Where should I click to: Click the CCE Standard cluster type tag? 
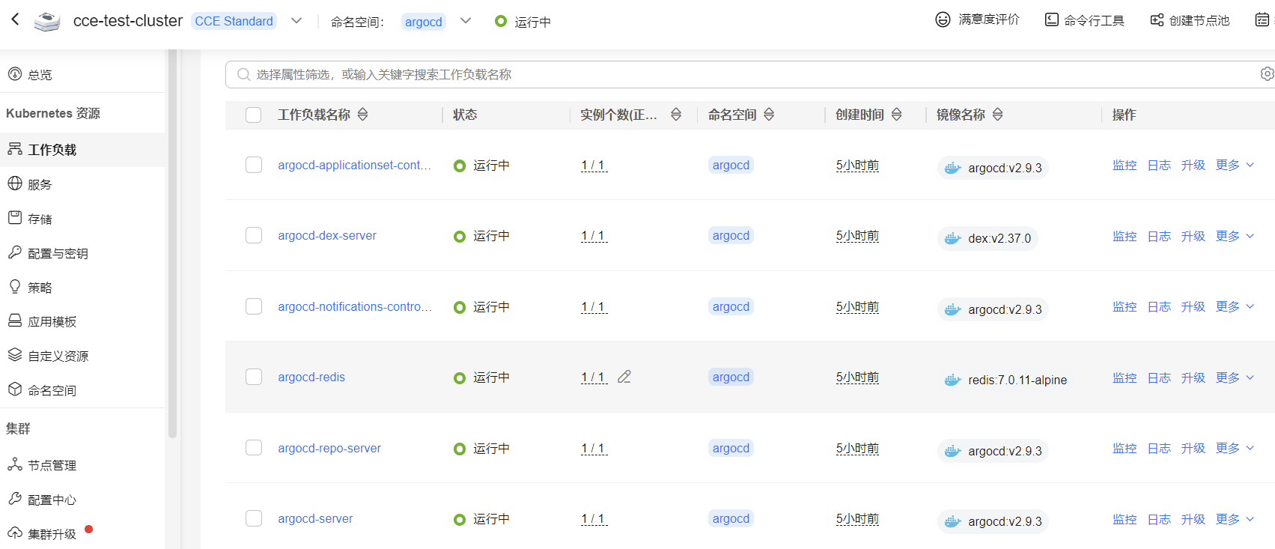234,21
